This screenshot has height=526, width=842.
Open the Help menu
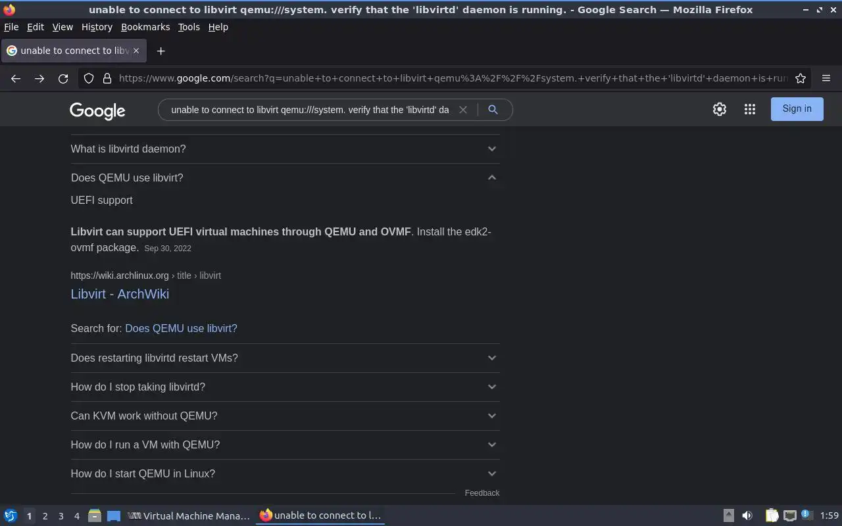click(218, 27)
